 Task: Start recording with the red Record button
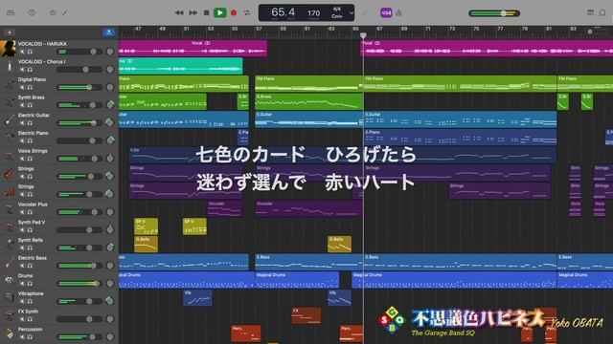tap(234, 12)
